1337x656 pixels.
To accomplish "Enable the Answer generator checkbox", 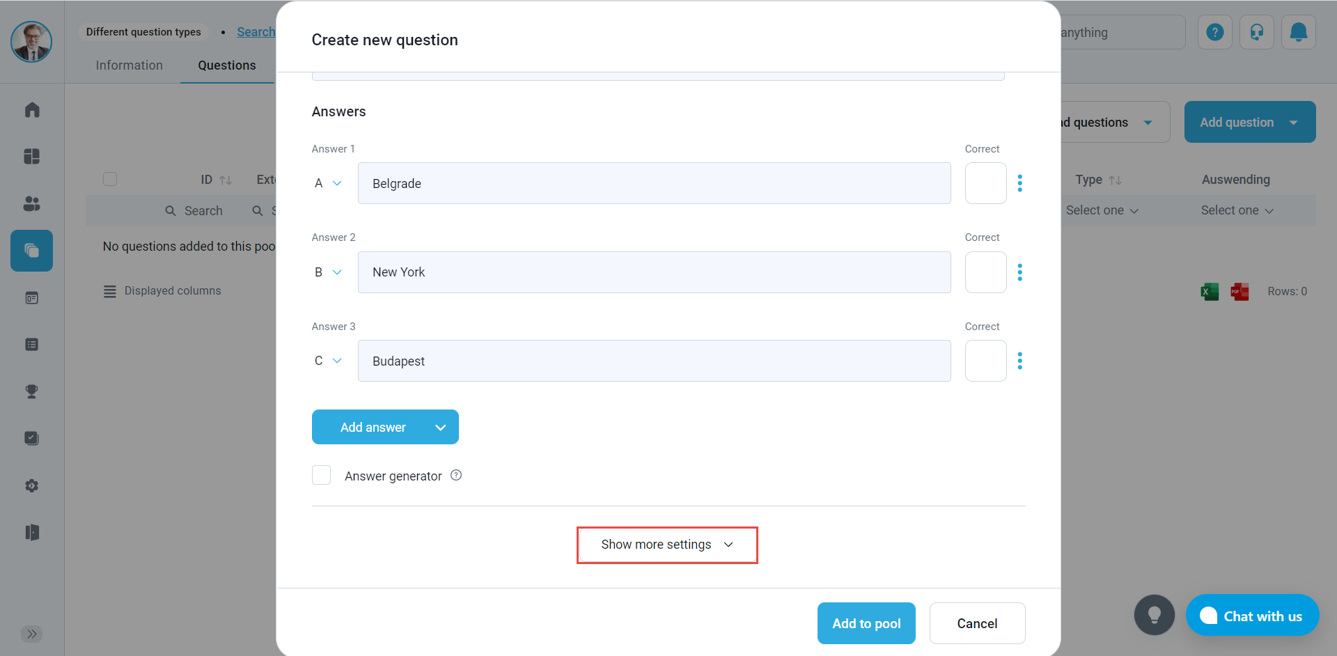I will (322, 476).
